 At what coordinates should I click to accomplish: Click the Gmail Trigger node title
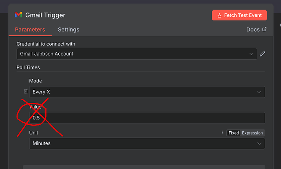coord(45,15)
